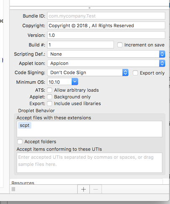
Task: Open the Applet Icon popup menu
Action: (106, 63)
